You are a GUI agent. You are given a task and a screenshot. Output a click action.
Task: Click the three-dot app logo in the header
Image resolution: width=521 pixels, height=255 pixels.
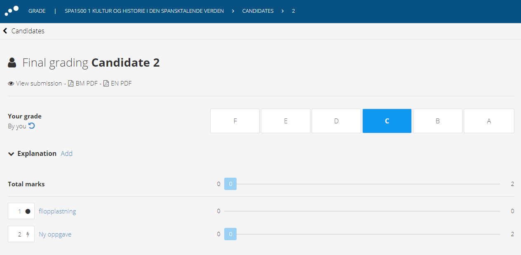pos(12,11)
